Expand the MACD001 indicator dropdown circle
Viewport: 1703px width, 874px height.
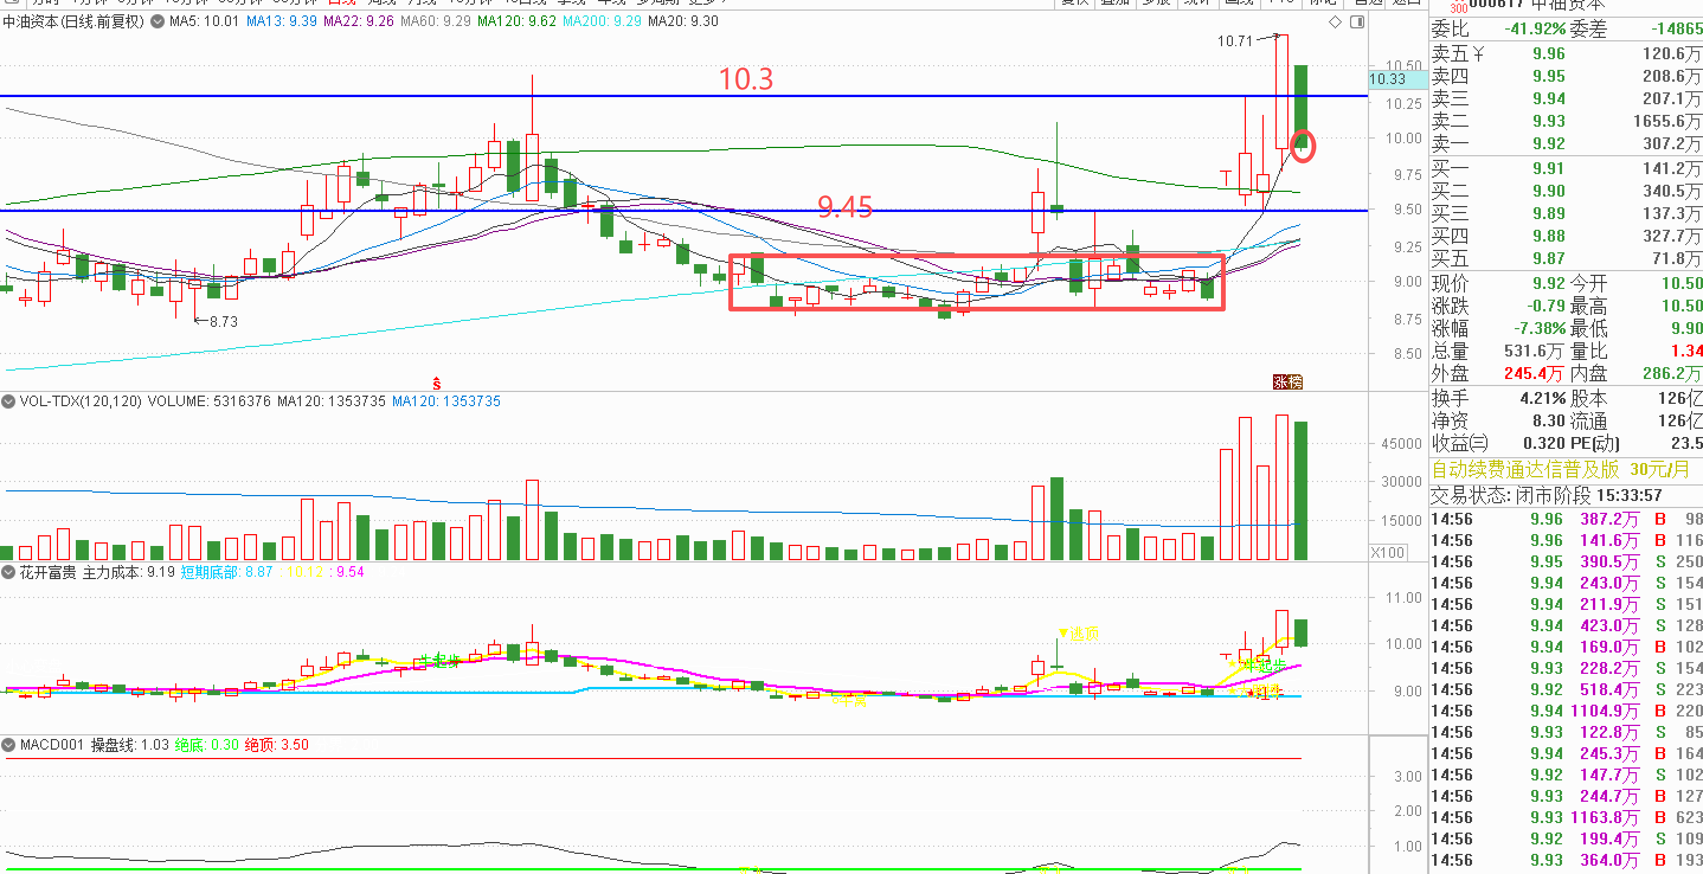click(x=9, y=745)
